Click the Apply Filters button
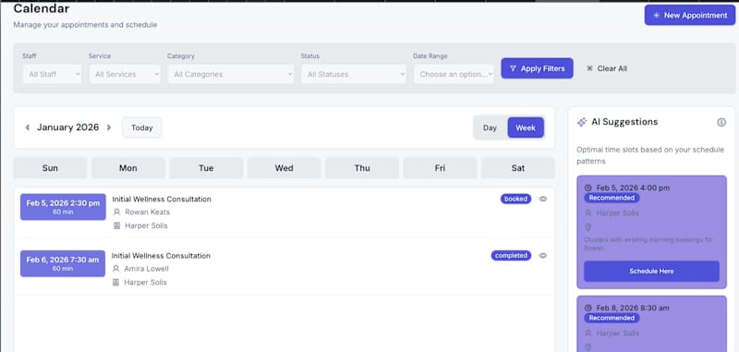 tap(537, 68)
